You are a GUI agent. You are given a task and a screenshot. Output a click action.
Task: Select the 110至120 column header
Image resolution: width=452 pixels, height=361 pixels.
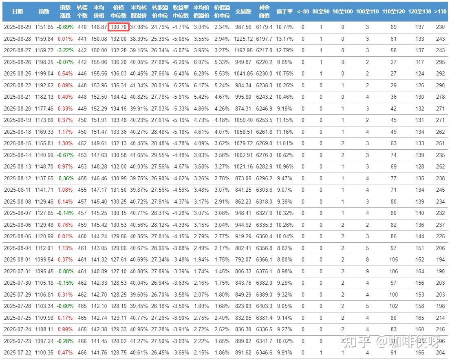tap(393, 11)
